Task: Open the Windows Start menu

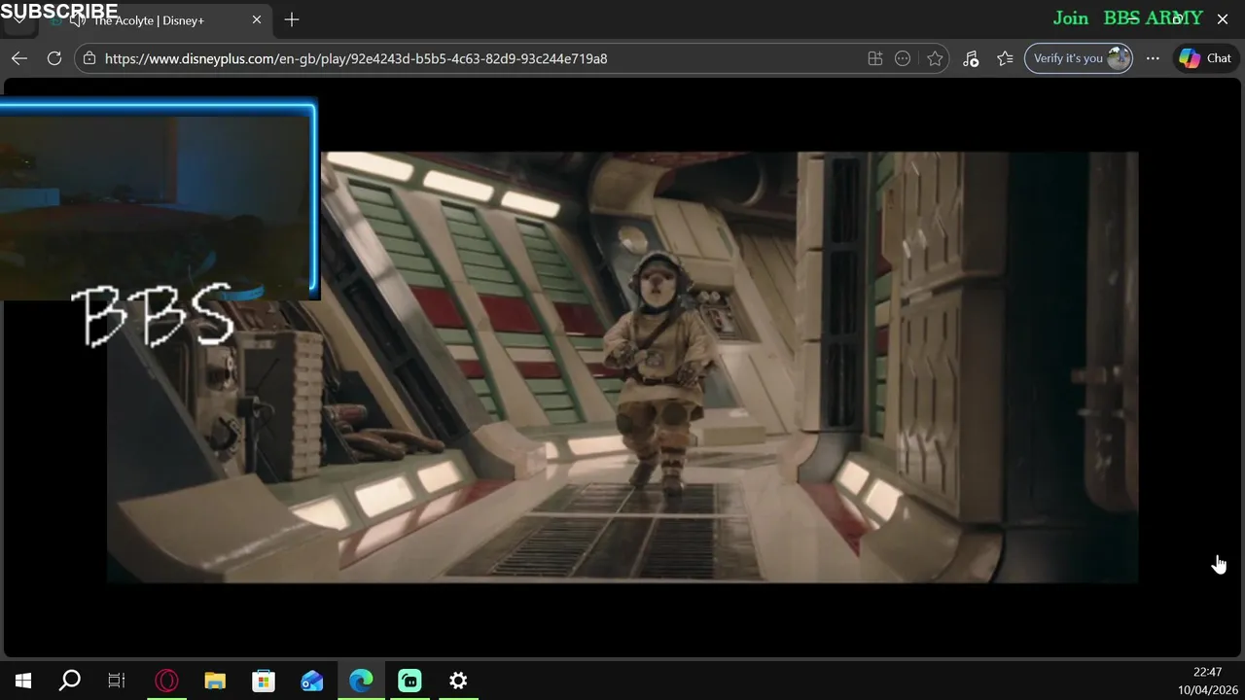Action: (x=23, y=681)
